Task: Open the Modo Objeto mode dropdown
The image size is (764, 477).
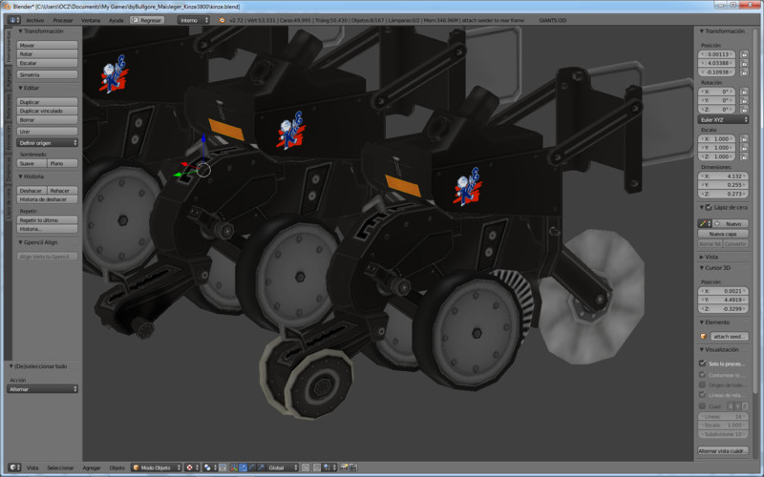Action: (156, 467)
